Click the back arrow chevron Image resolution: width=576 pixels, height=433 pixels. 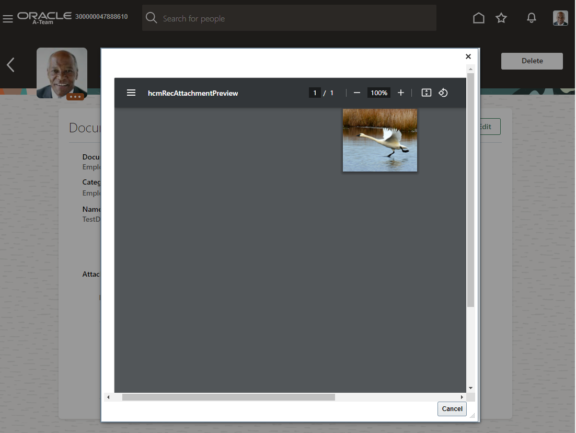10,65
